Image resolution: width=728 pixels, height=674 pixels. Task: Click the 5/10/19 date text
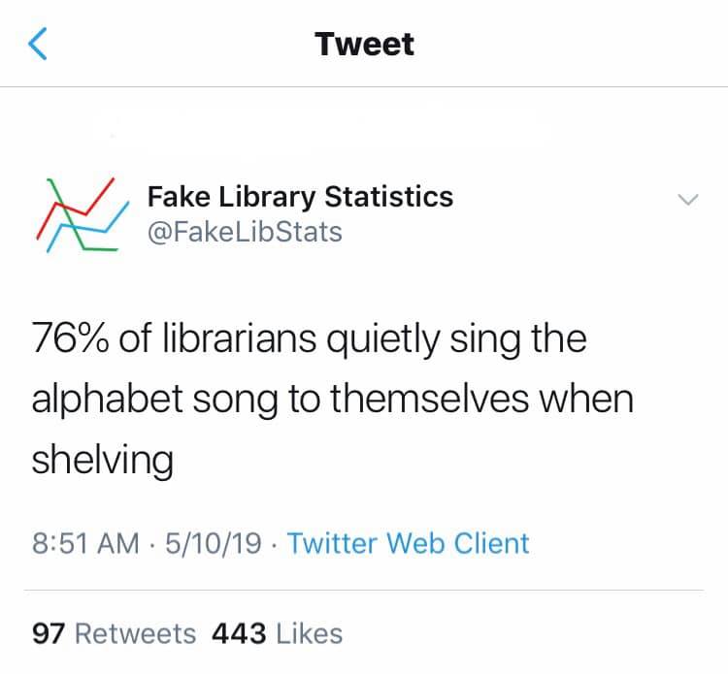214,543
